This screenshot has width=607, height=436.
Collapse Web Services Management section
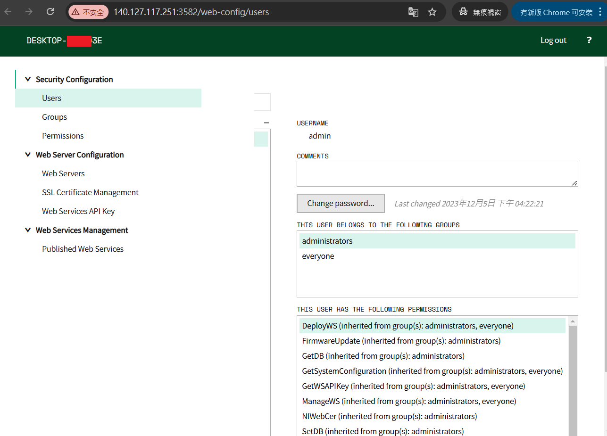[x=28, y=230]
